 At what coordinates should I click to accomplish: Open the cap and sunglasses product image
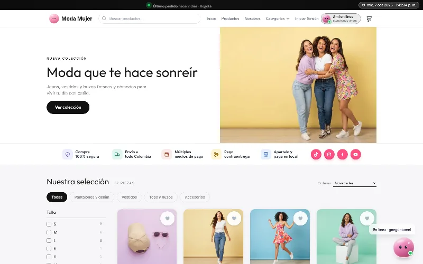tap(147, 237)
